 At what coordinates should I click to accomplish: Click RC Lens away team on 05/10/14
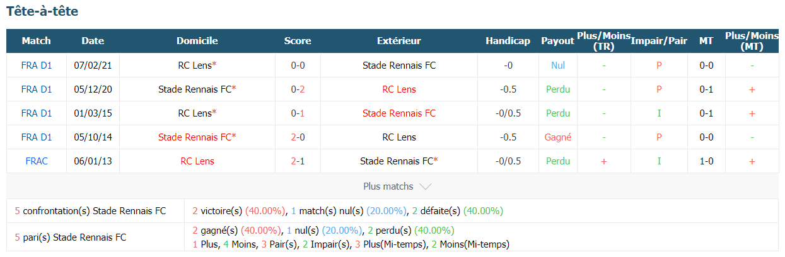coord(399,137)
